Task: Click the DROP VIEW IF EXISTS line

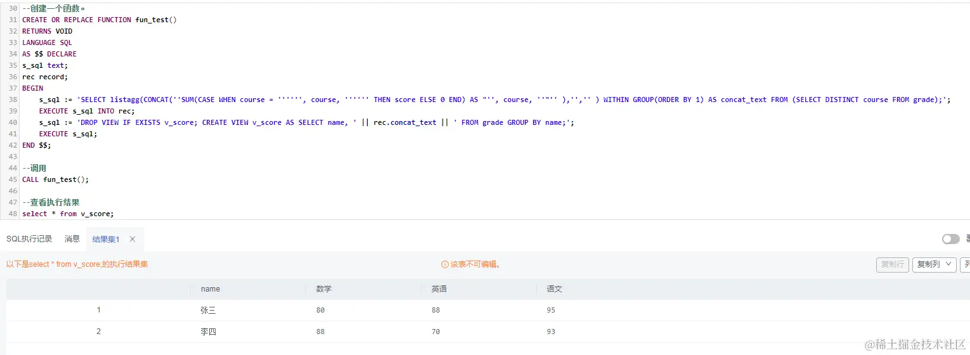Action: point(307,122)
